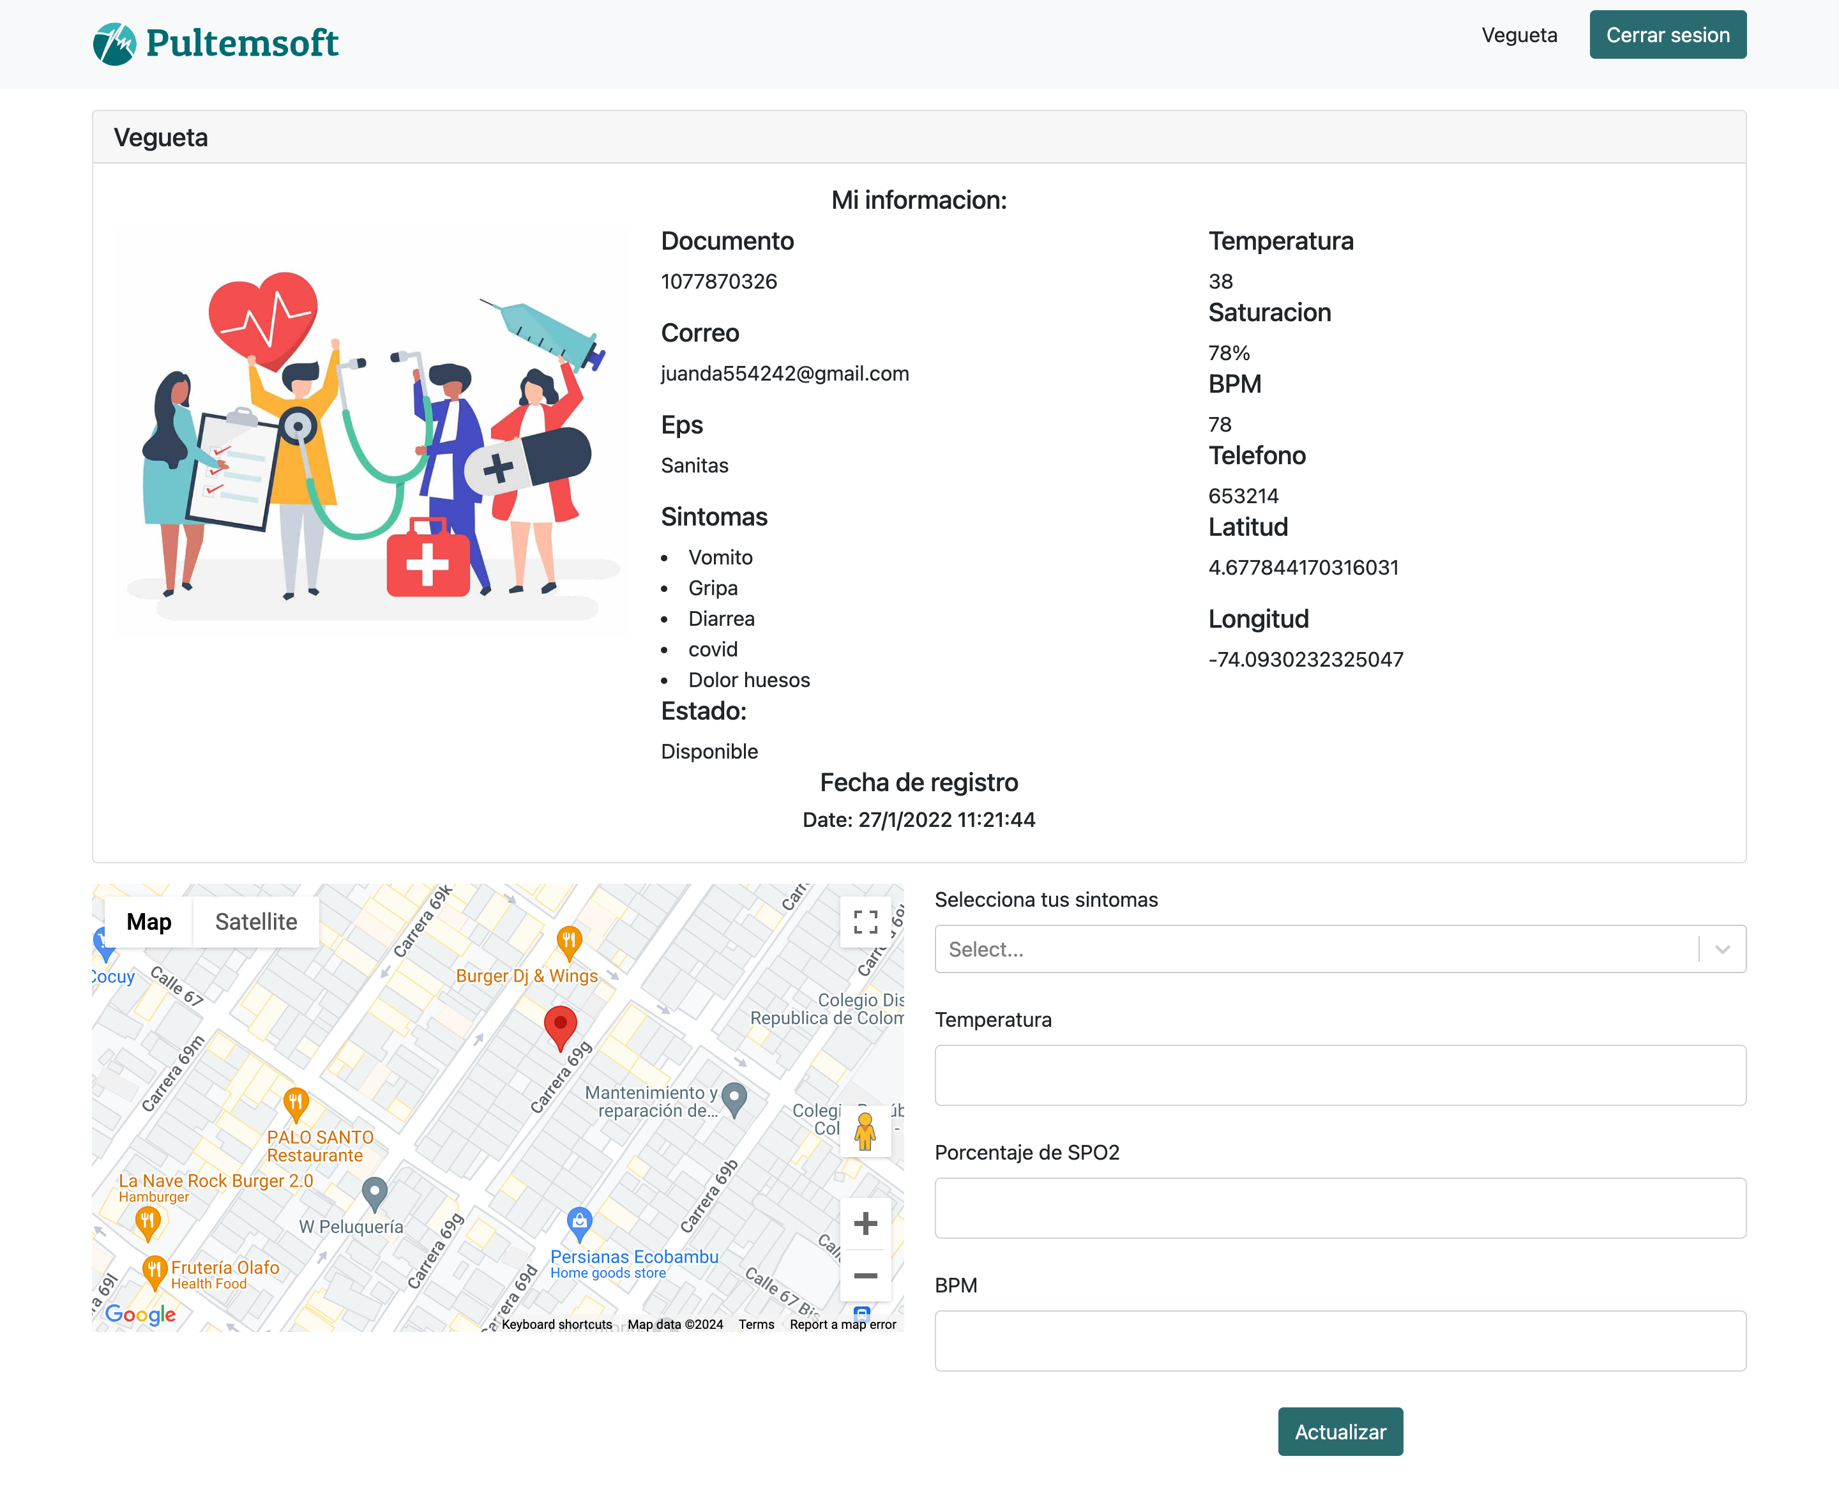Click telephone value 653214
Image resolution: width=1839 pixels, height=1507 pixels.
(1243, 496)
